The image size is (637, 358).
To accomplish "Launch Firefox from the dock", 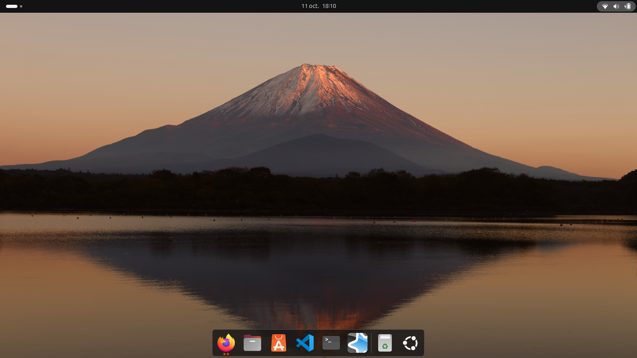I will [226, 342].
